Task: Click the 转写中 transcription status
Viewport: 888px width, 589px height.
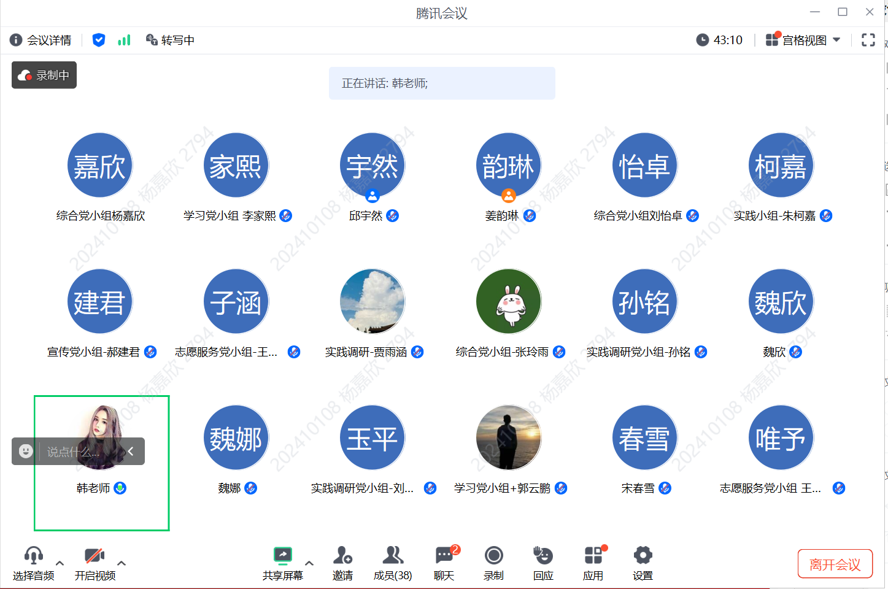Action: click(170, 40)
